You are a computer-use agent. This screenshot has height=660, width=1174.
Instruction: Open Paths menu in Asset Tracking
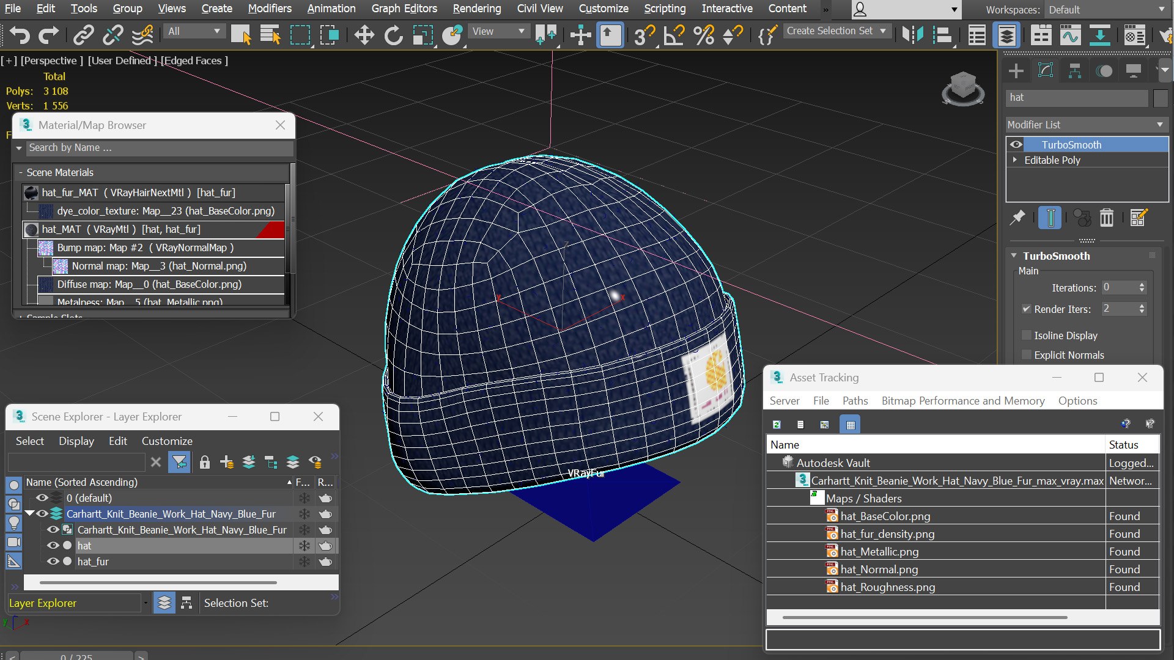tap(855, 401)
